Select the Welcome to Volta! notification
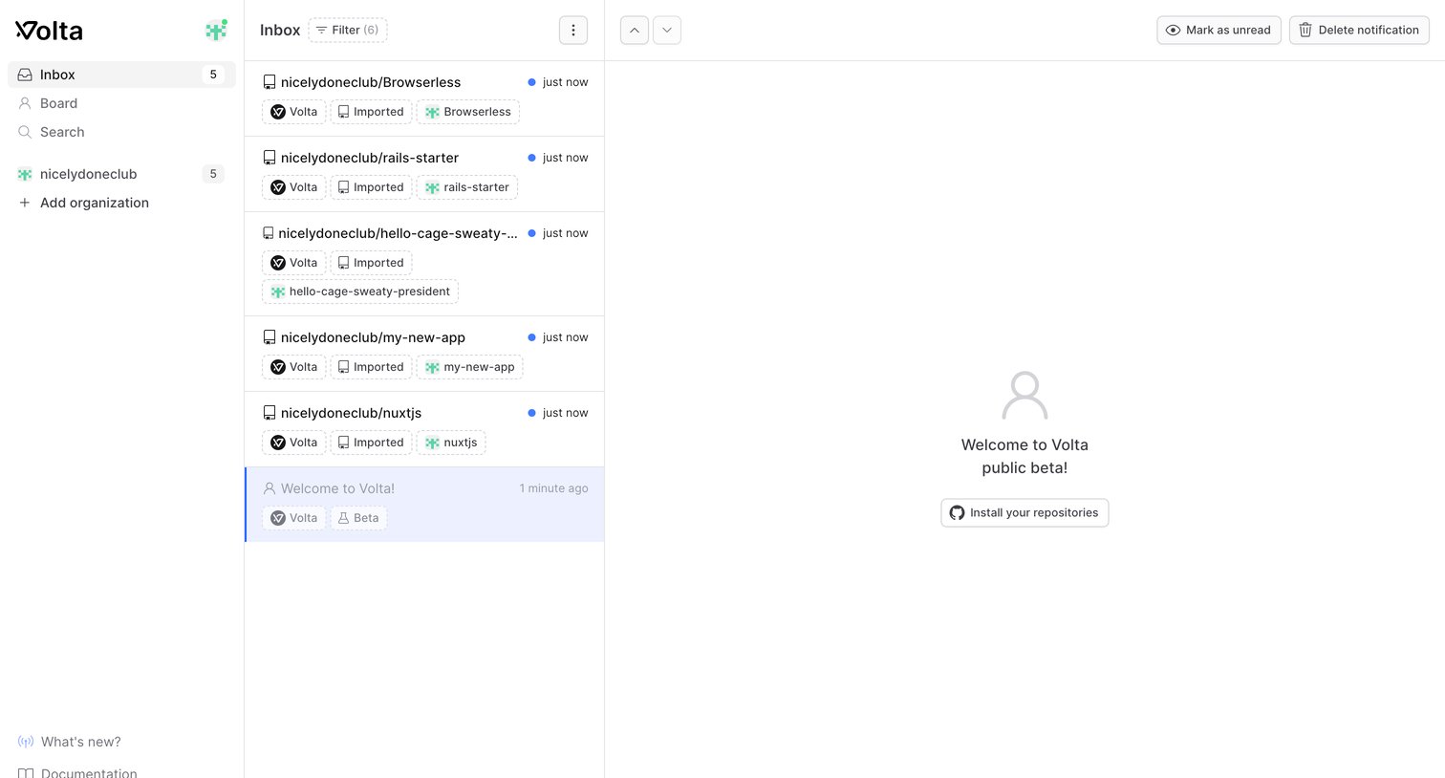 pos(424,505)
